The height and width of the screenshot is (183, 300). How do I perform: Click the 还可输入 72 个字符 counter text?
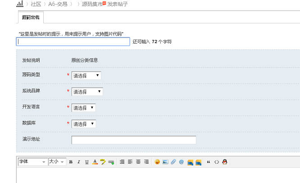pos(152,42)
